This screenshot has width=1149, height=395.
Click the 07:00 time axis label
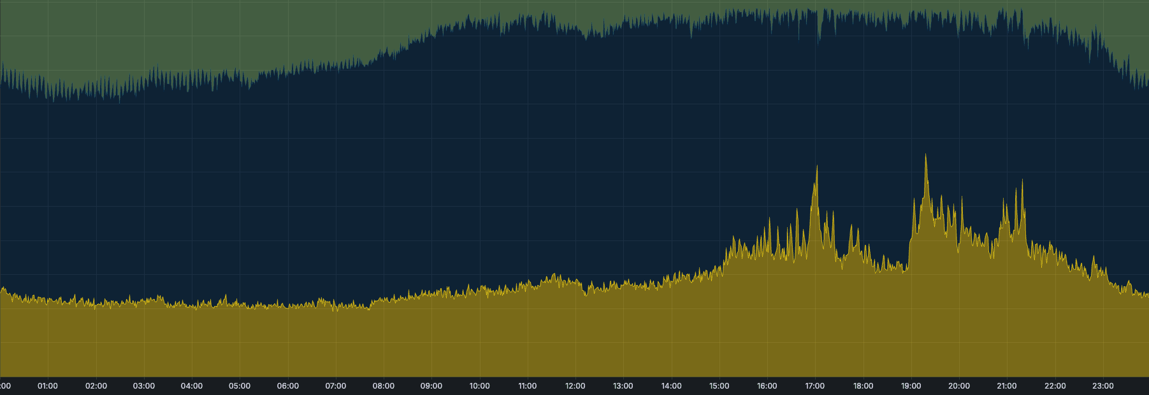336,386
